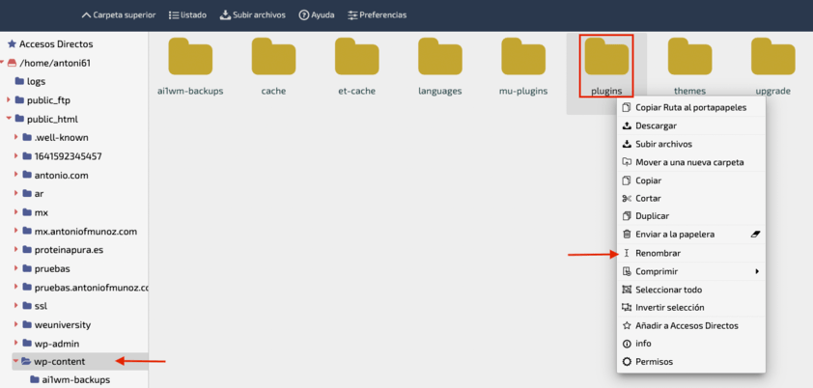Select proteinapura.es in the tree
Image resolution: width=813 pixels, height=388 pixels.
69,250
